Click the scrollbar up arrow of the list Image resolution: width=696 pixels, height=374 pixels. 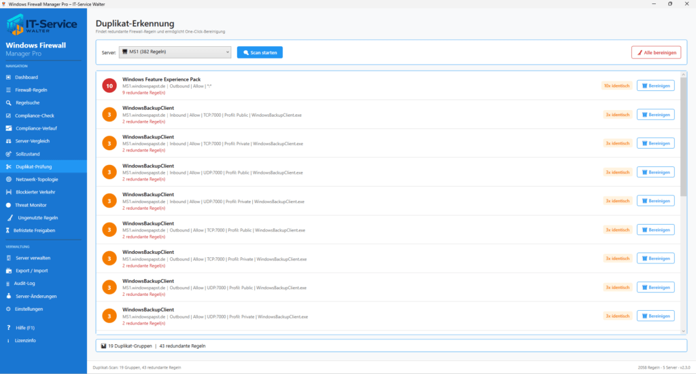tap(684, 75)
